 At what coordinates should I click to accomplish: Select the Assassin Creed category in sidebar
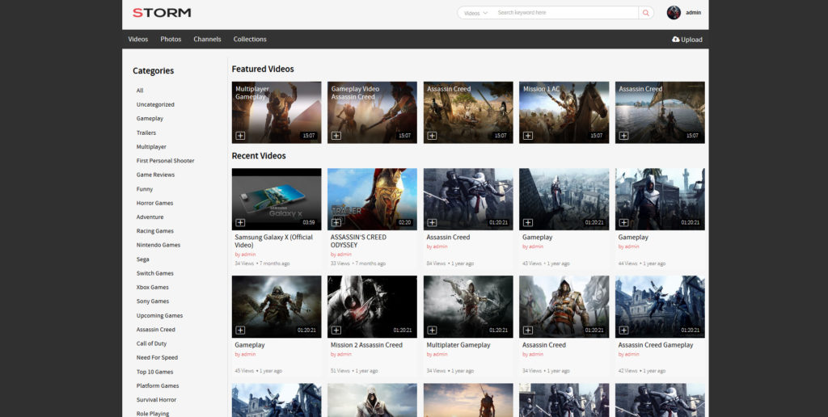(156, 330)
